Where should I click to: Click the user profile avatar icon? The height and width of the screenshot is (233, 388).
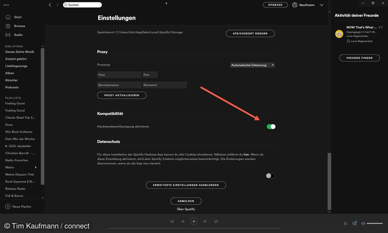(x=295, y=5)
